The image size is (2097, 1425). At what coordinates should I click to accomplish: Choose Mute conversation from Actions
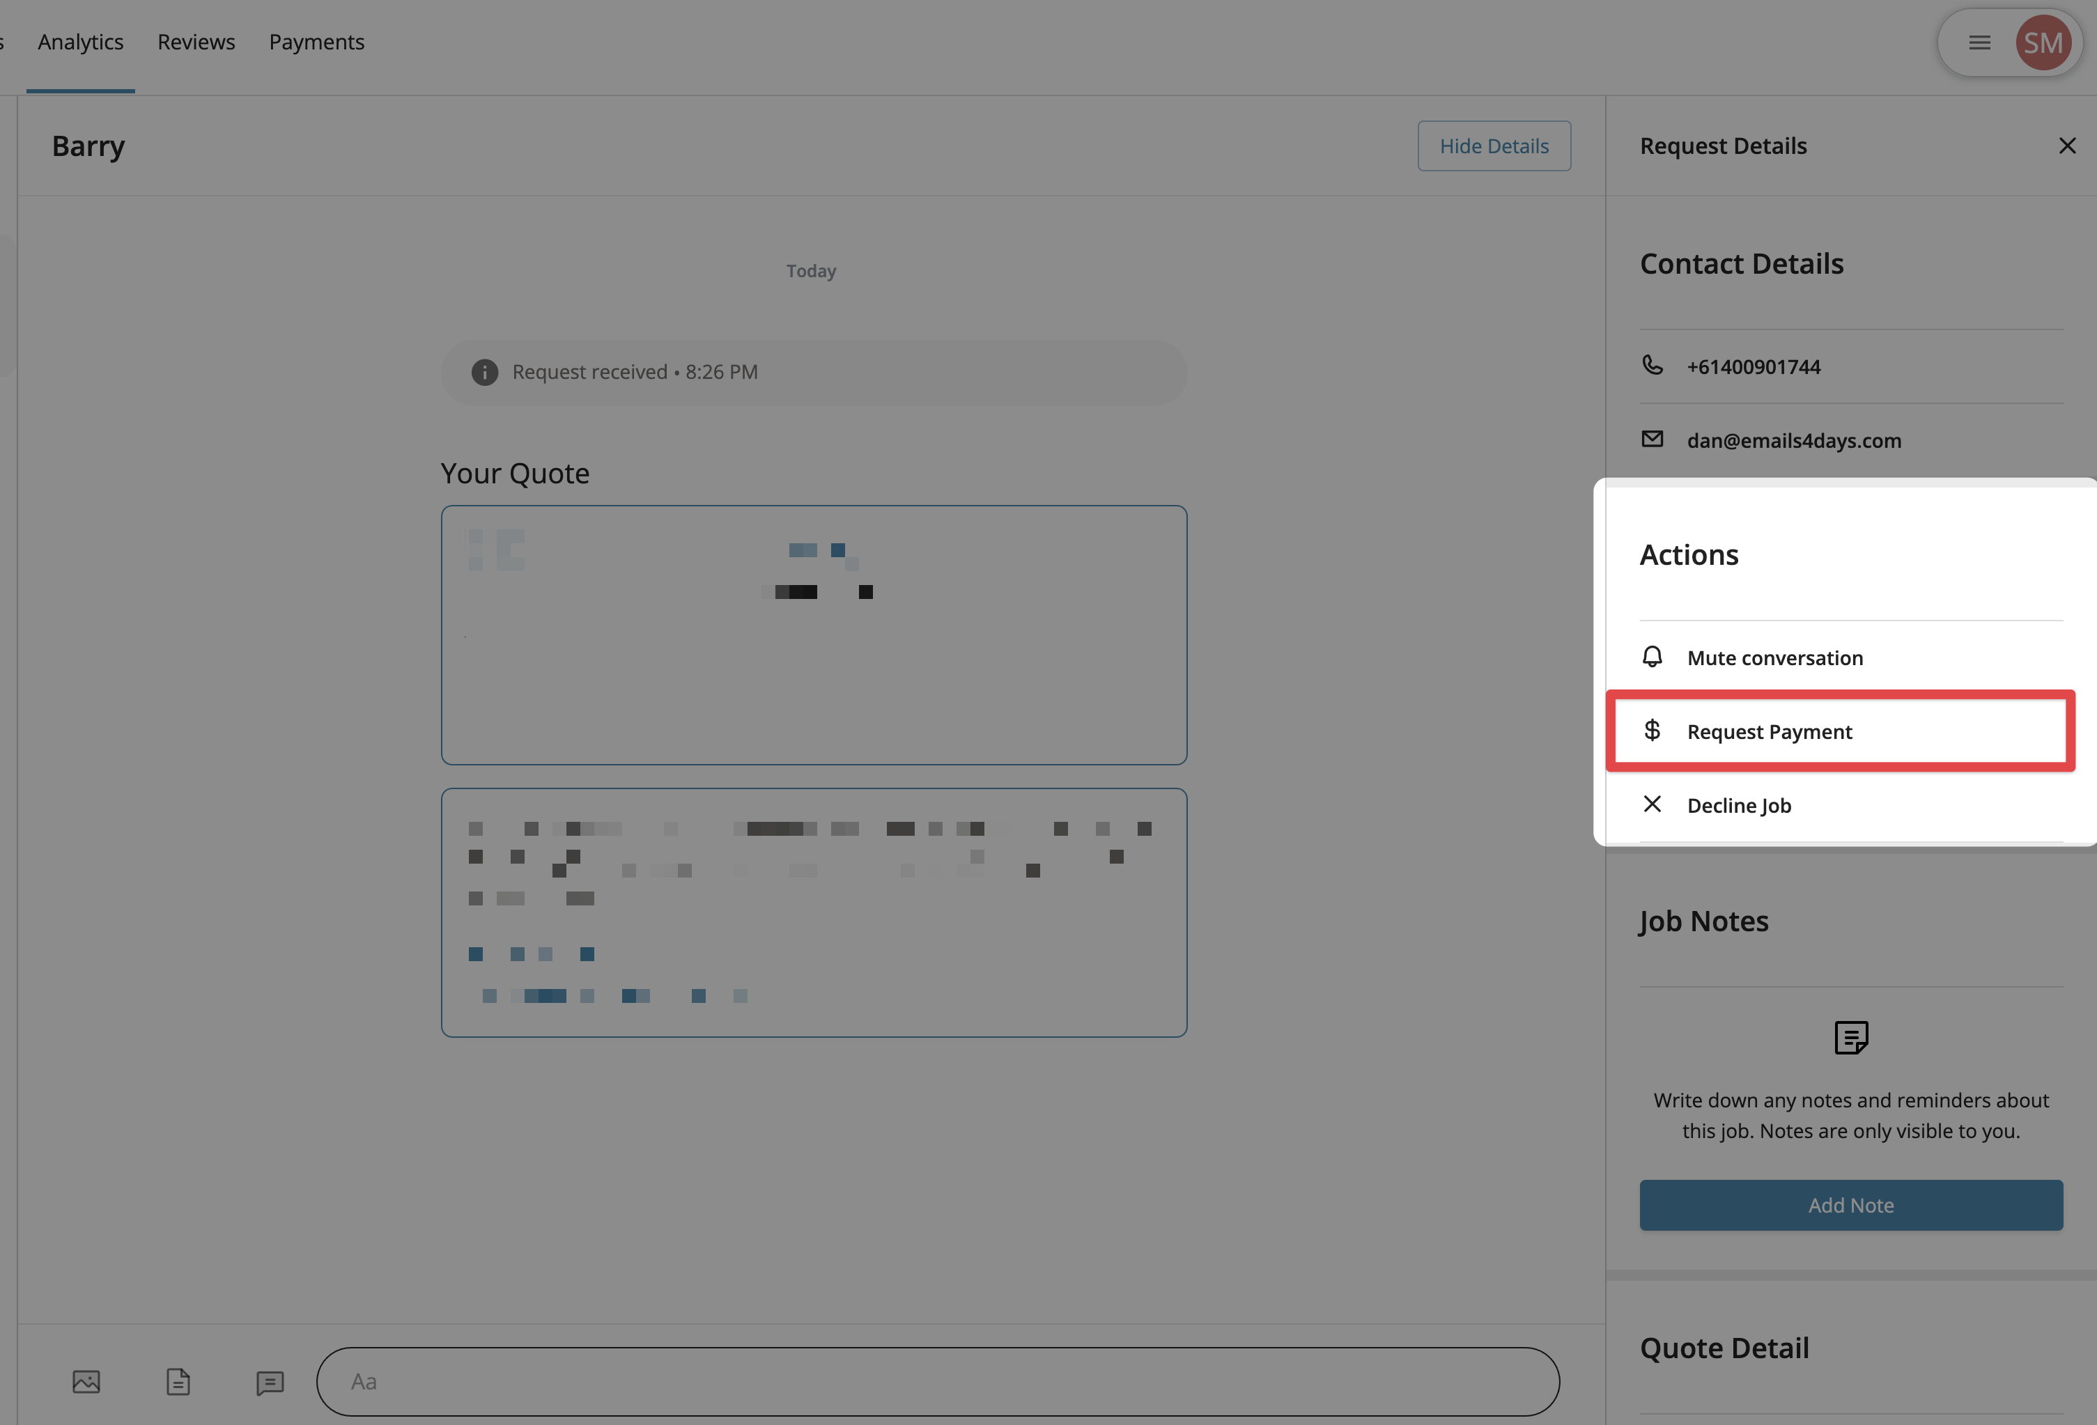[1775, 657]
